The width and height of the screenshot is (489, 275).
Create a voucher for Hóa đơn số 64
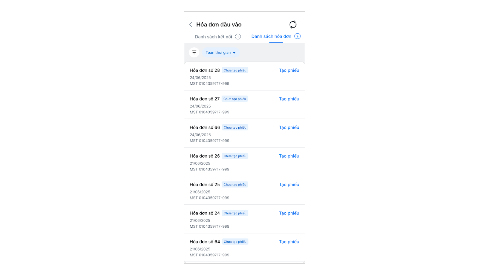(289, 242)
